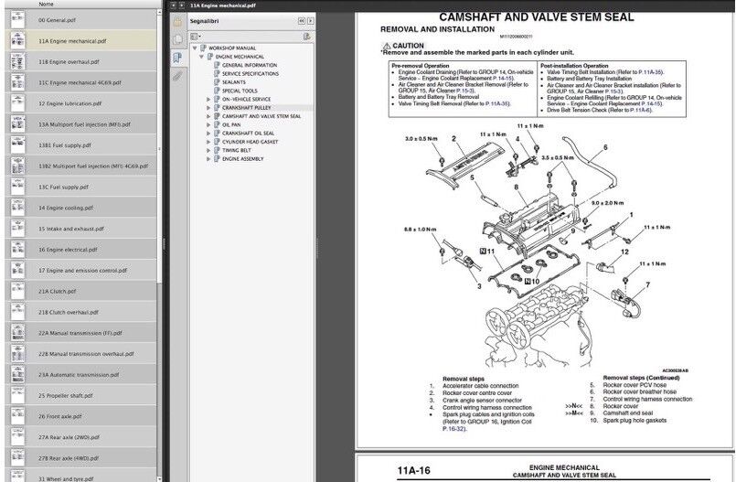Select file 22B Manual transmission overhaul.pdf
736x482 pixels.
tap(80, 354)
